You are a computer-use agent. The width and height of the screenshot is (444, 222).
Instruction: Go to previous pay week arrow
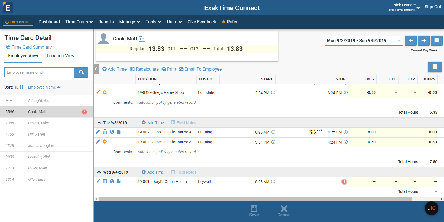tap(411, 41)
